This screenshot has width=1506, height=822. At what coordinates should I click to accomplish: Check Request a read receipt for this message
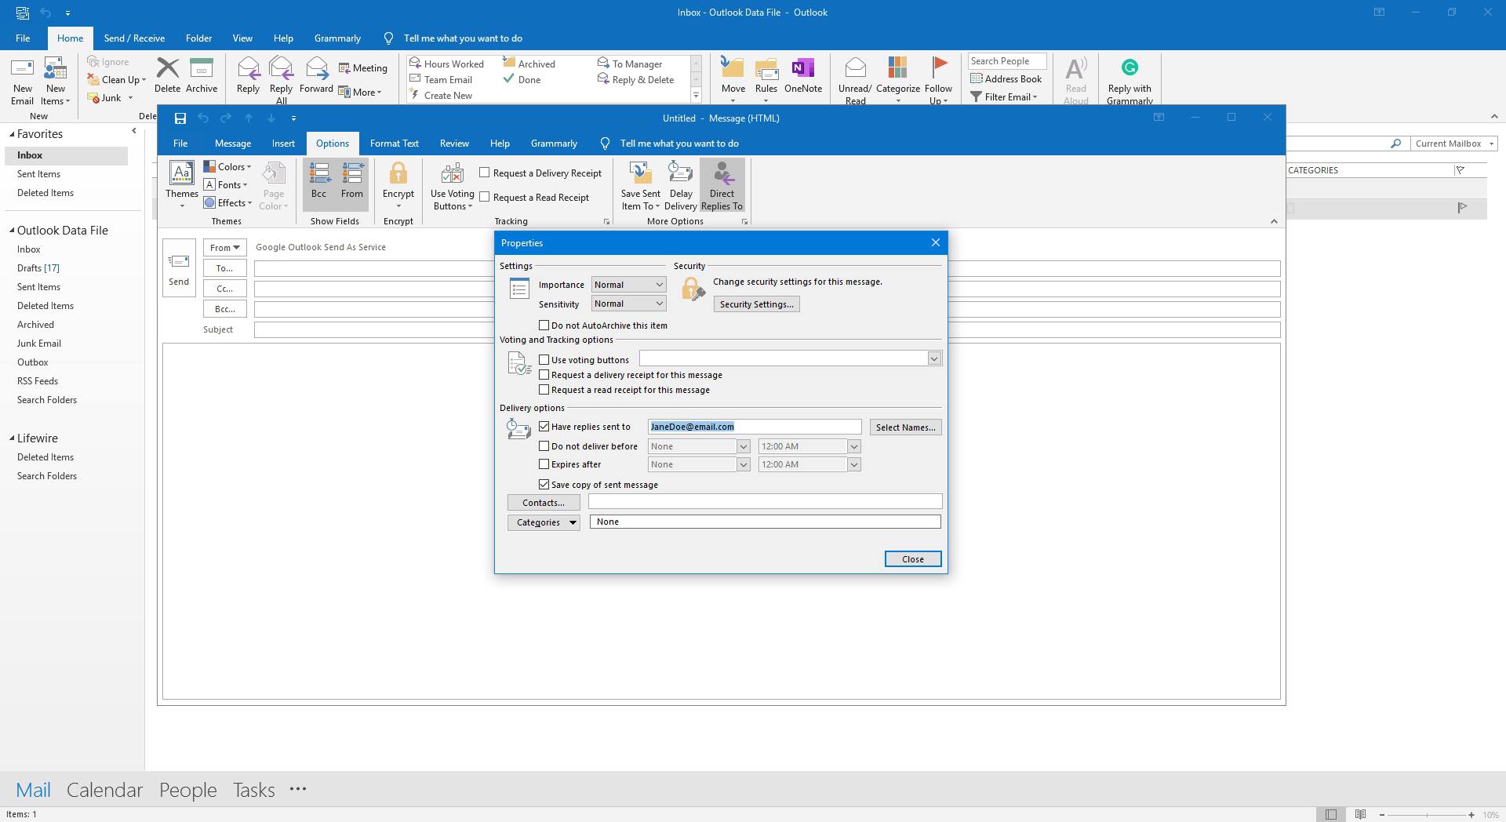(544, 389)
